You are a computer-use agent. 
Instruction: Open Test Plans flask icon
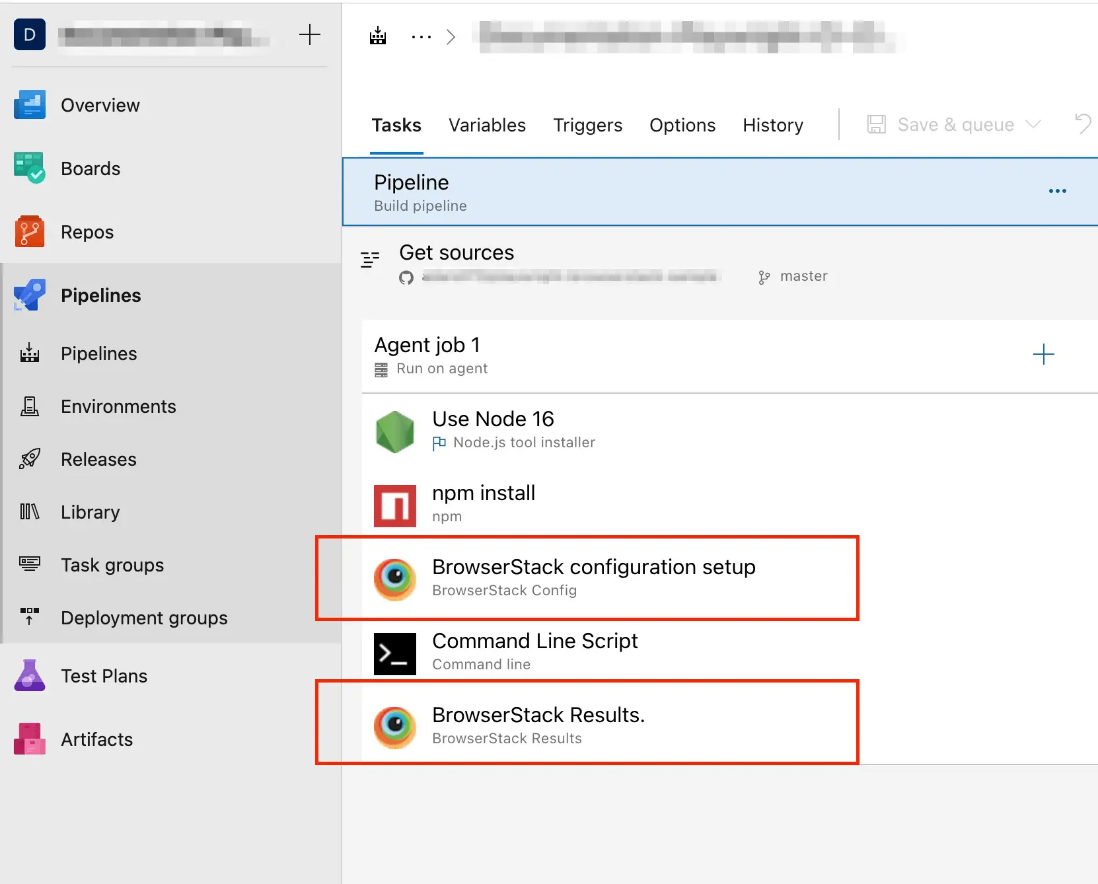pyautogui.click(x=29, y=676)
